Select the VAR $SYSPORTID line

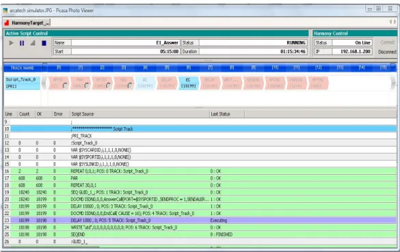point(200,157)
